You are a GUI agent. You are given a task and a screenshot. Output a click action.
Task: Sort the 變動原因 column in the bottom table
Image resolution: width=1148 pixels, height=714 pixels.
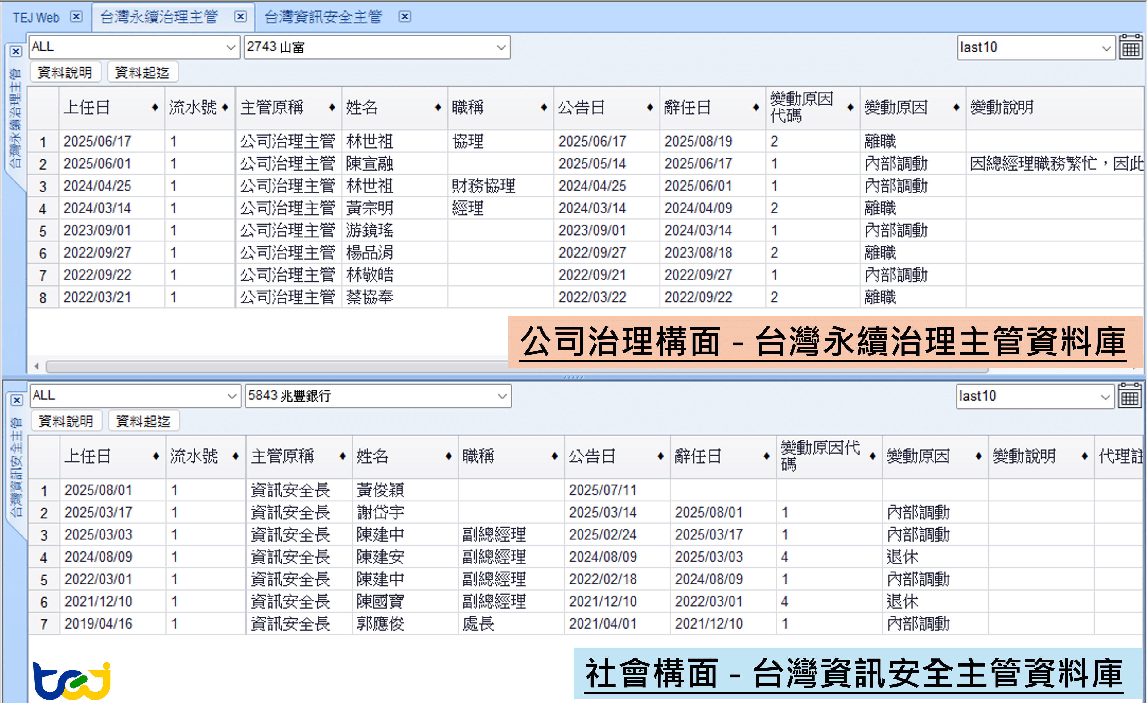978,457
